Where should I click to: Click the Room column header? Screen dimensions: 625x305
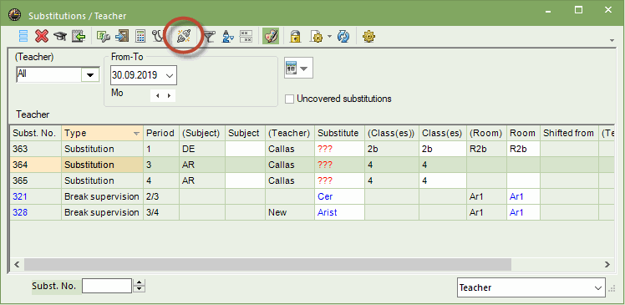pos(522,133)
